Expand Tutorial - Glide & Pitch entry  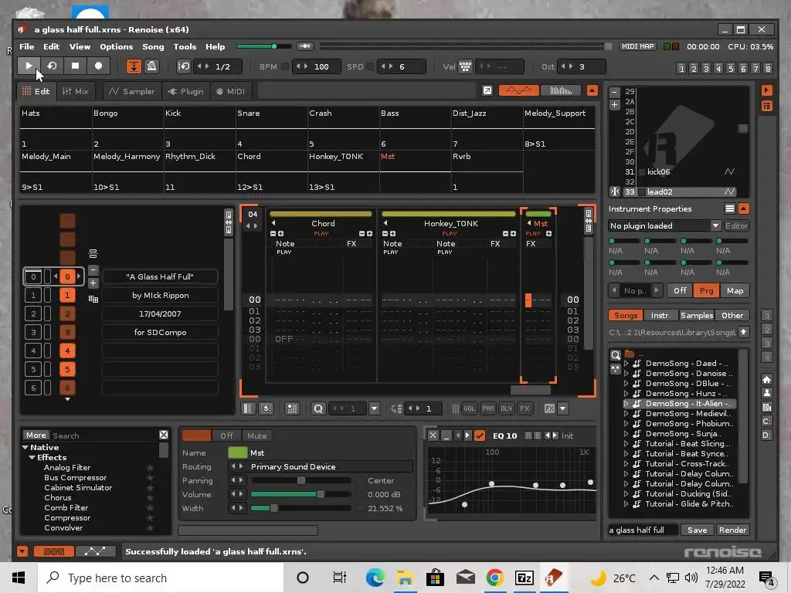[626, 503]
